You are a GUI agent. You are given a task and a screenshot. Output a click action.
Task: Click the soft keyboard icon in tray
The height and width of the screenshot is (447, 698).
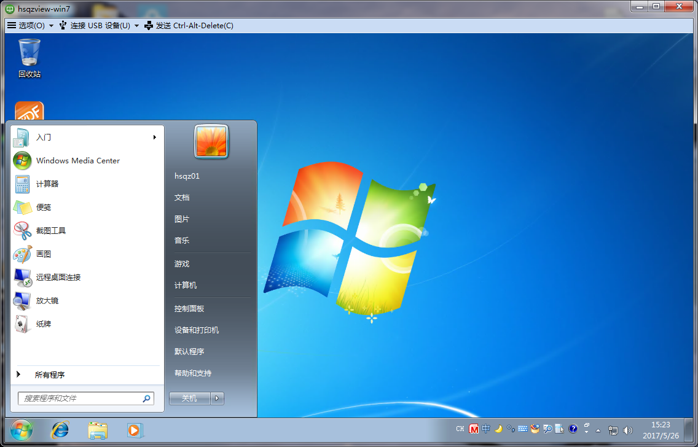click(x=523, y=429)
